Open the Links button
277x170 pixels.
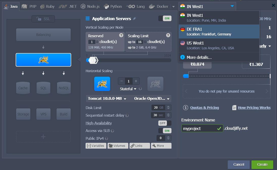pyautogui.click(x=140, y=146)
